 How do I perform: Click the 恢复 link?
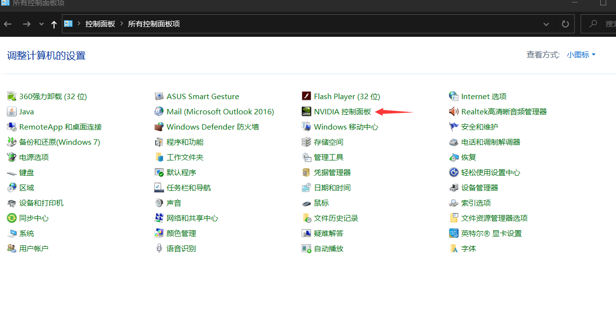[468, 157]
